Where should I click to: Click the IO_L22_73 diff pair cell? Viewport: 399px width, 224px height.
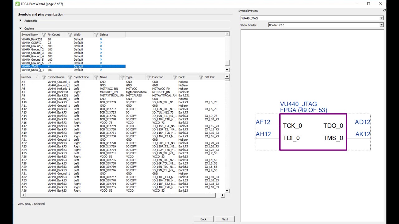pyautogui.click(x=212, y=150)
